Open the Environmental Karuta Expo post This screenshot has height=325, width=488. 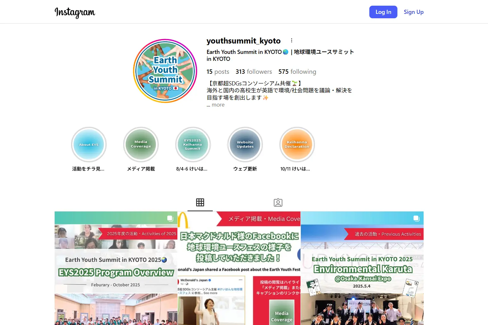362,268
